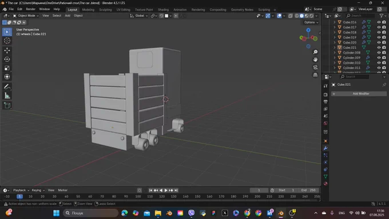
Task: Switch to rendered viewport shading
Action: (311, 15)
